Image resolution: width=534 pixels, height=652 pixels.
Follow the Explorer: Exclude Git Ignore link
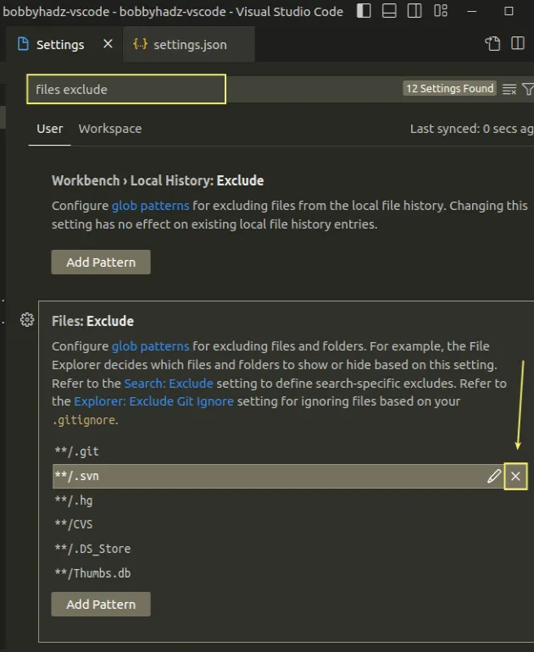point(153,401)
